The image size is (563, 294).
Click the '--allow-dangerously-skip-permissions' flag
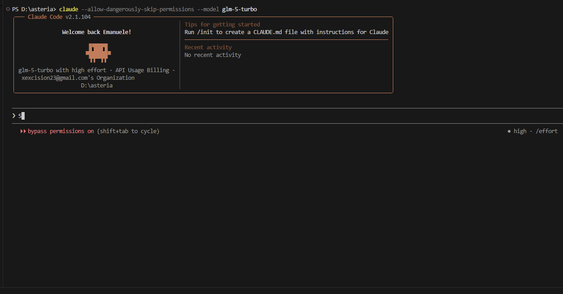tap(138, 9)
